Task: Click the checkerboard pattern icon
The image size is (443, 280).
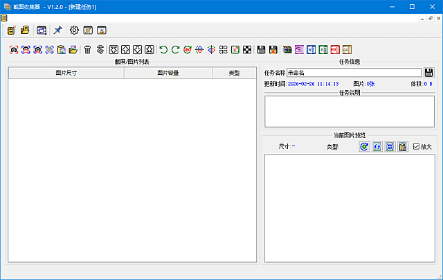Action: [x=247, y=49]
